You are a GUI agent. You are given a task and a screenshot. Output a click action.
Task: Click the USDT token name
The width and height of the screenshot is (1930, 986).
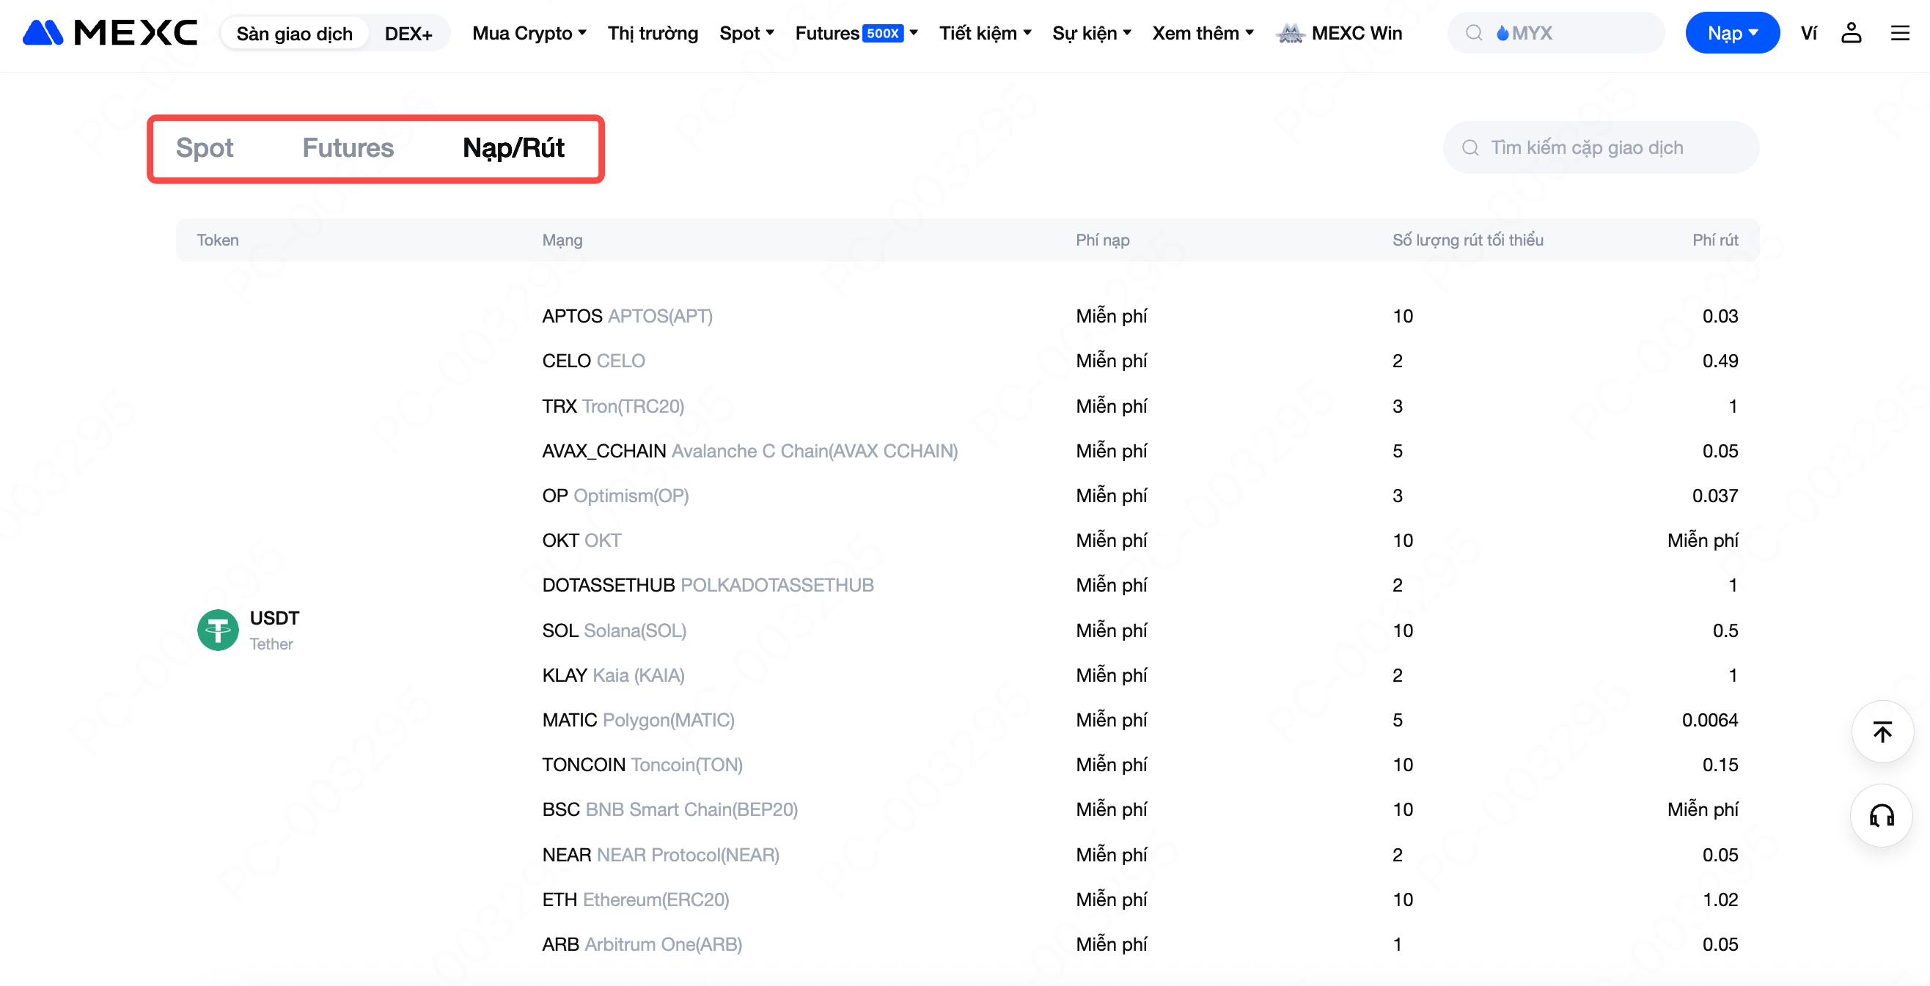pyautogui.click(x=274, y=618)
